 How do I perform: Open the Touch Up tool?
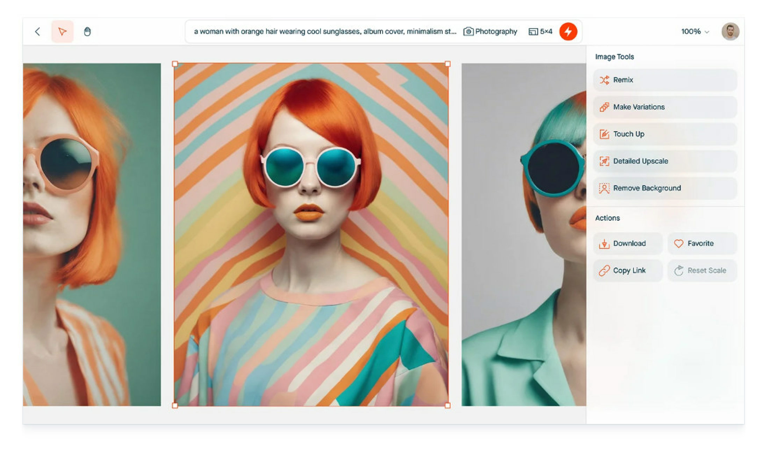click(665, 134)
